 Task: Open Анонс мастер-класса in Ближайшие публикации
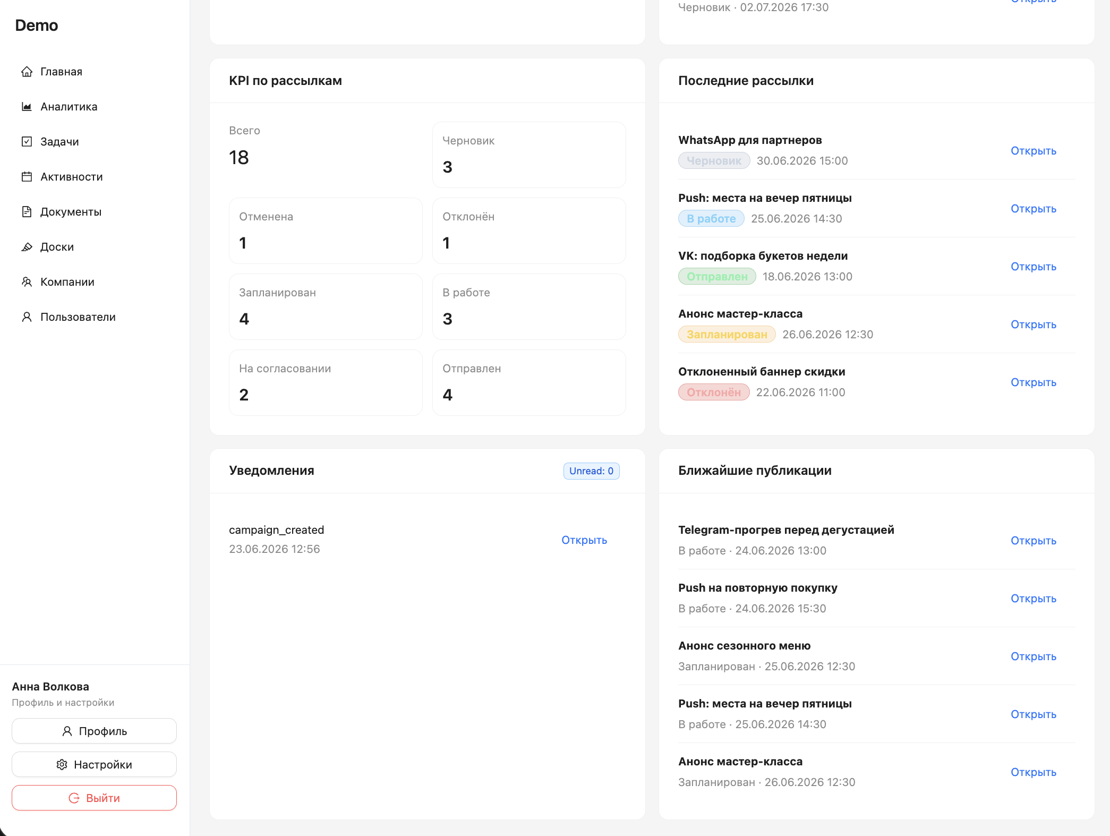[x=1034, y=772]
